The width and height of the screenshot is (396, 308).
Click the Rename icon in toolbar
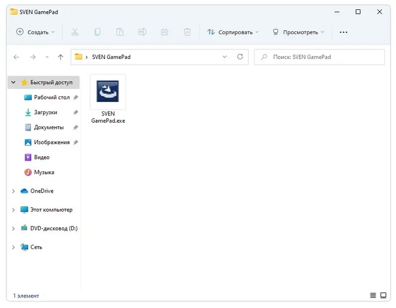pos(142,32)
